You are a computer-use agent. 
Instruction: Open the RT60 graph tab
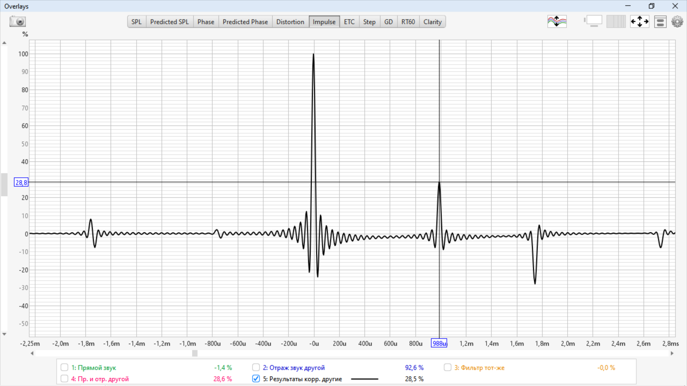click(408, 22)
